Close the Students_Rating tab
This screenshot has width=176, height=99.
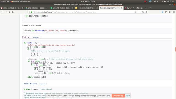72,8
